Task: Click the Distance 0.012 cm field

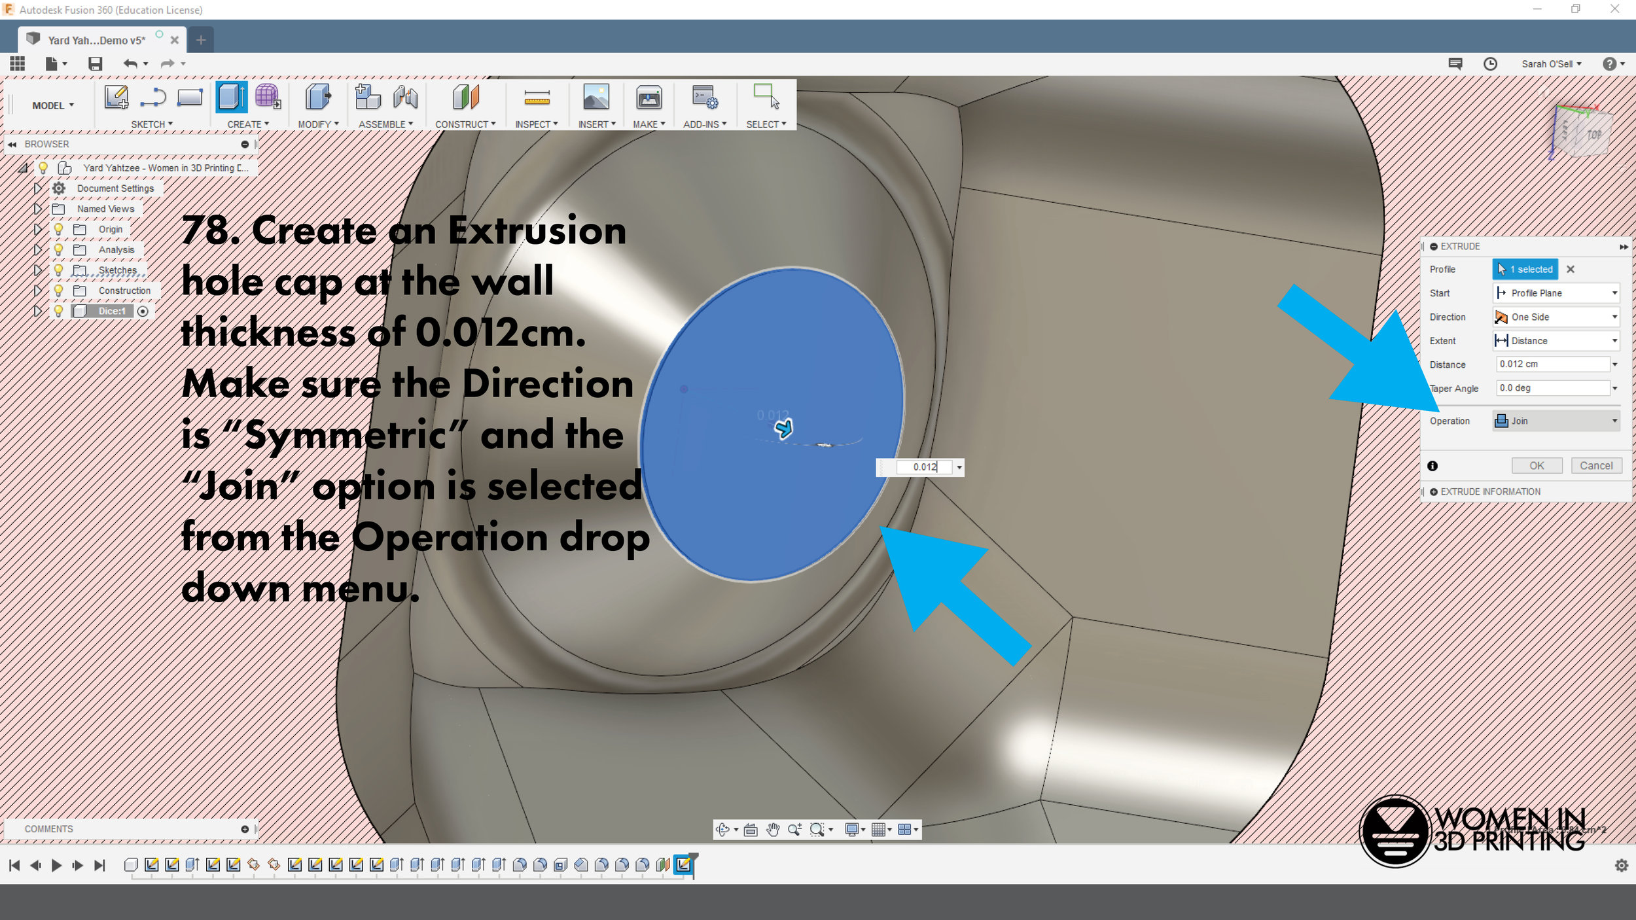Action: click(1552, 364)
